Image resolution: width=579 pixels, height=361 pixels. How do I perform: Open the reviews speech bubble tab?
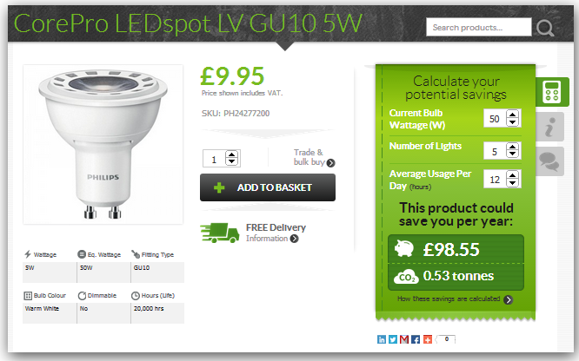tap(549, 161)
